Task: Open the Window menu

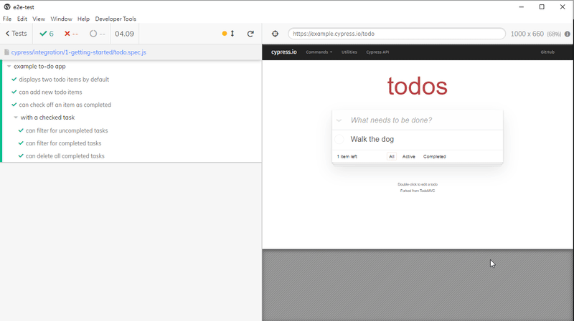Action: pyautogui.click(x=61, y=19)
